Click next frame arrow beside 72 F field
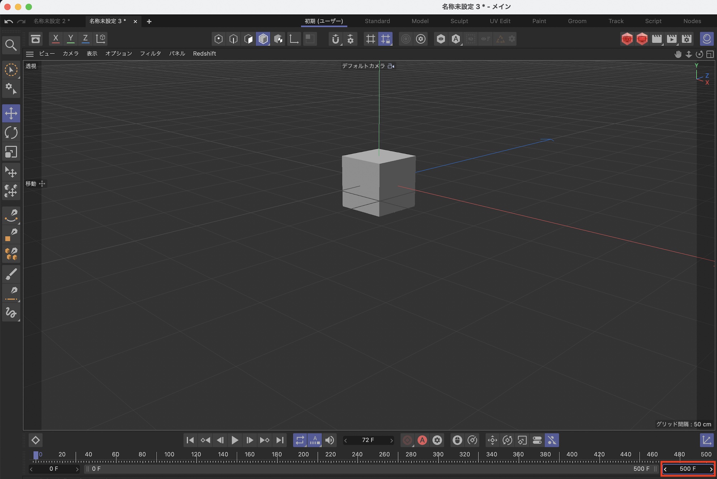 pyautogui.click(x=391, y=440)
